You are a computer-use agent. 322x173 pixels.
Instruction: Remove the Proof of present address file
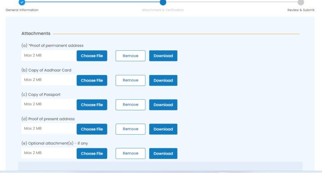coord(131,129)
